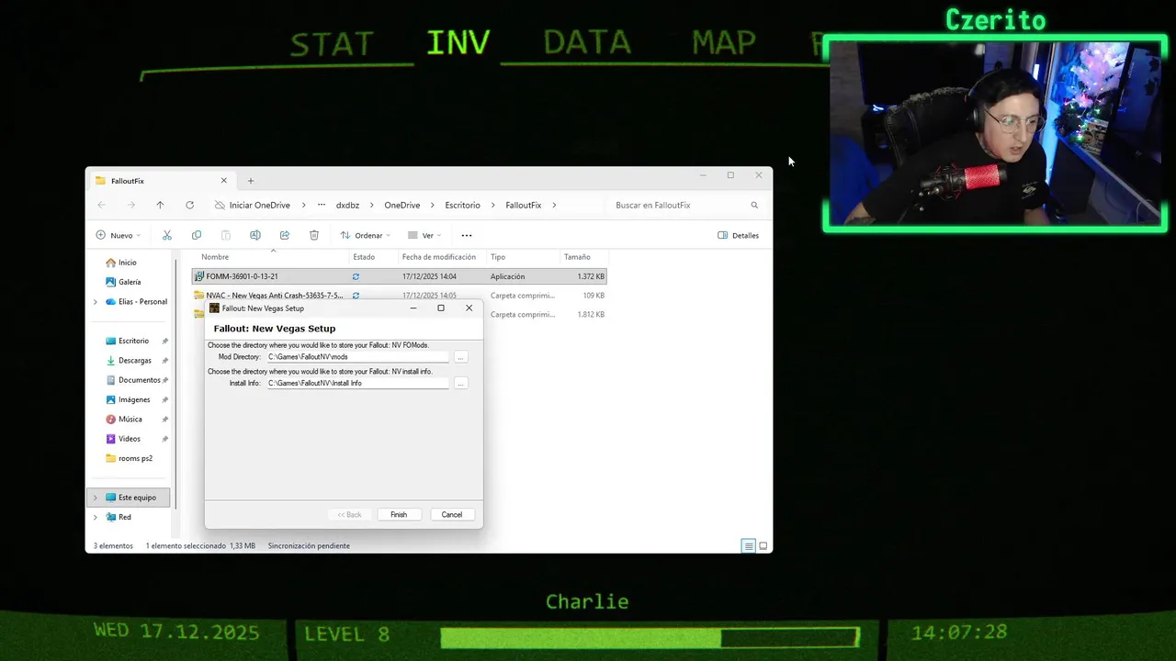This screenshot has height=661, width=1176.
Task: Switch to large thumbnails view icon in status bar
Action: coord(763,545)
